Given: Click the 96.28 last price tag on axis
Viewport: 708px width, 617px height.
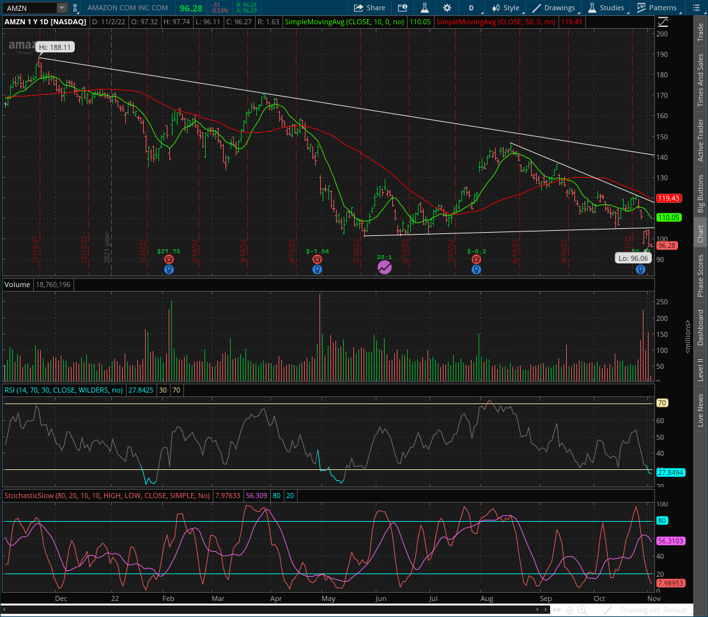Looking at the screenshot, I should click(667, 246).
